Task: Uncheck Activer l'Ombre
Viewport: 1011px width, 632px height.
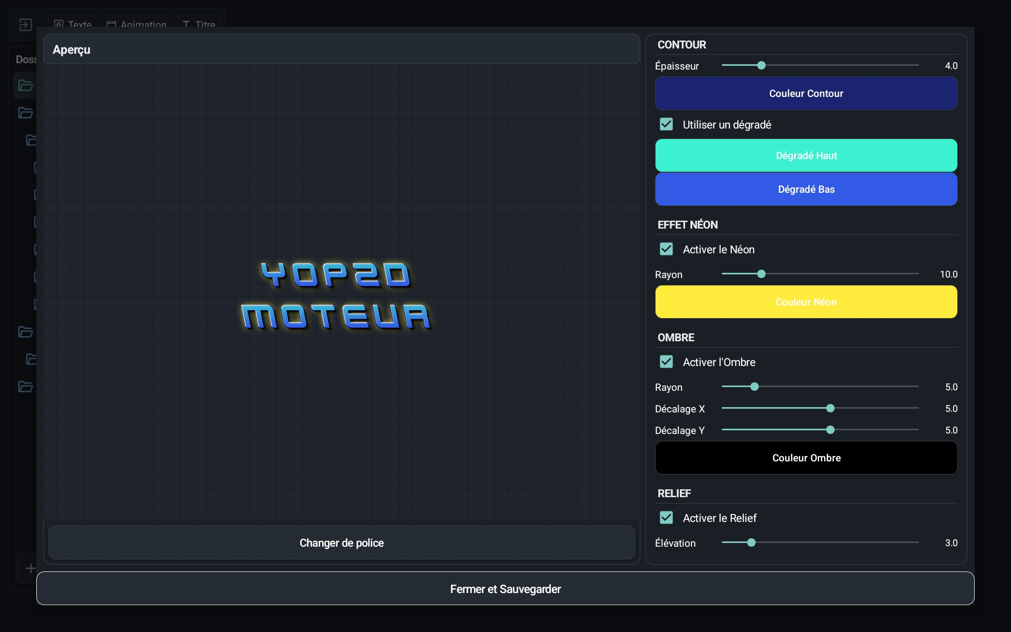Action: click(x=666, y=362)
